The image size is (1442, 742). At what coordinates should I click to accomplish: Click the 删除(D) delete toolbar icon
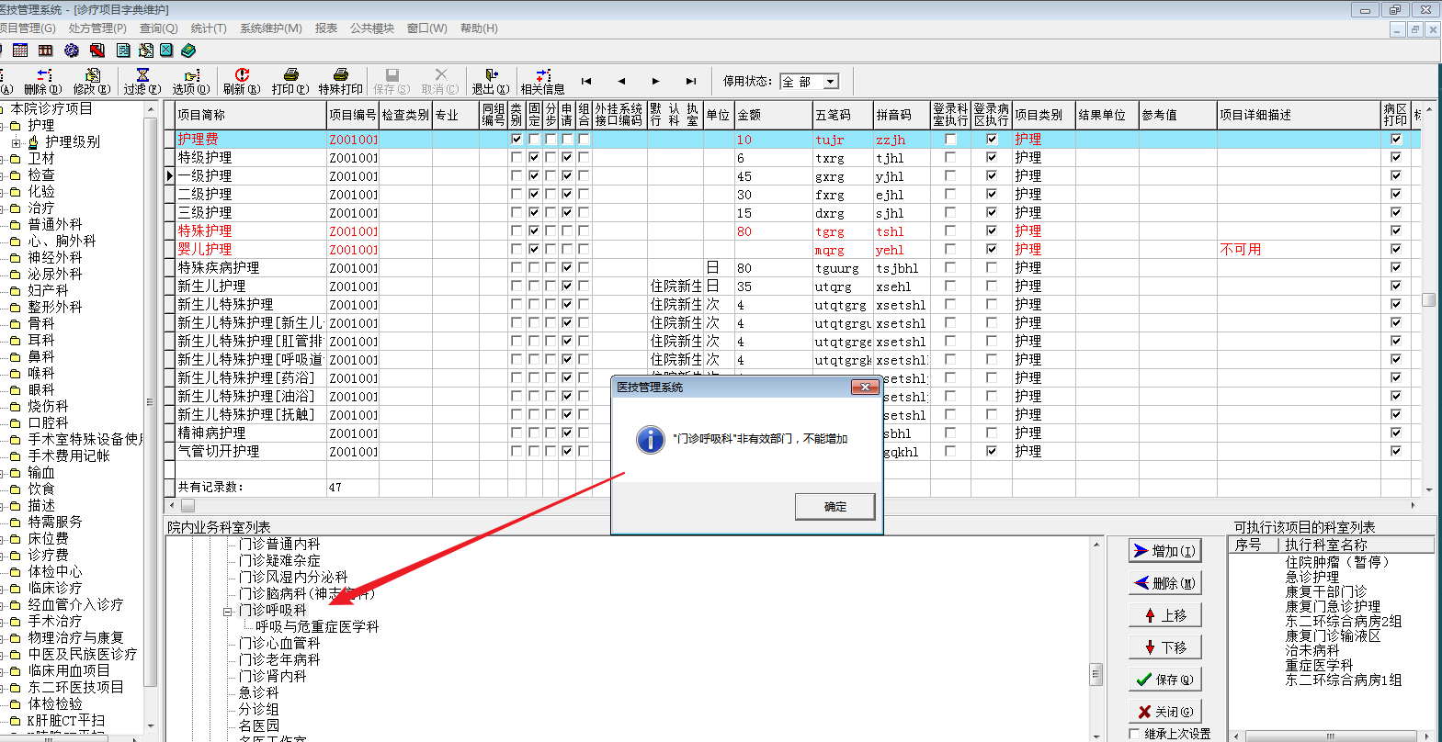pos(43,75)
